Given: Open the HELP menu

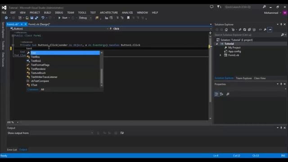Looking at the screenshot, I should pos(155,13).
